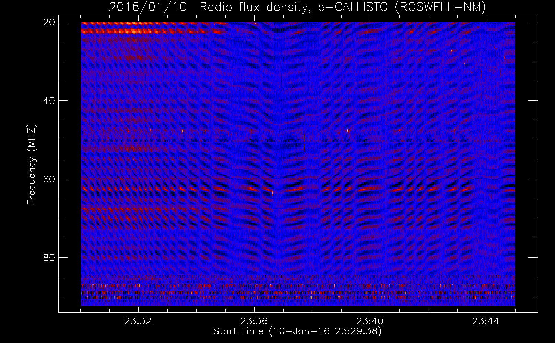Click the 23:32 time tick label
The height and width of the screenshot is (343, 555).
click(x=138, y=321)
